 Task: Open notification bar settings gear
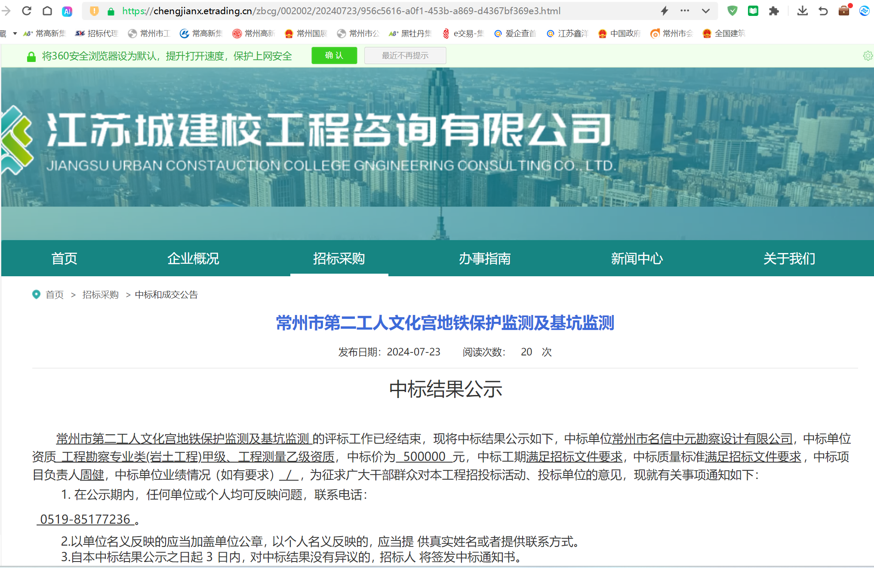click(868, 56)
